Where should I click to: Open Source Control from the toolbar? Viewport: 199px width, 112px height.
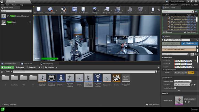point(50,10)
